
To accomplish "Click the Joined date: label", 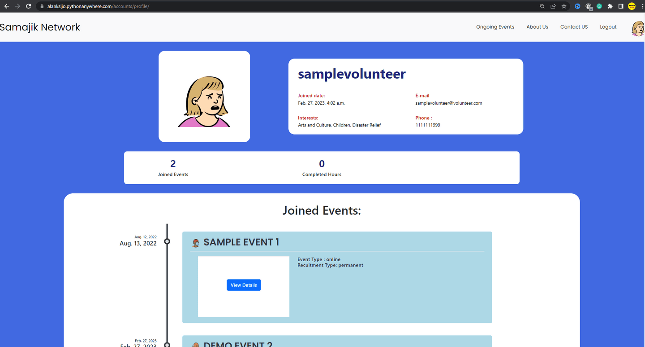I will pos(311,96).
